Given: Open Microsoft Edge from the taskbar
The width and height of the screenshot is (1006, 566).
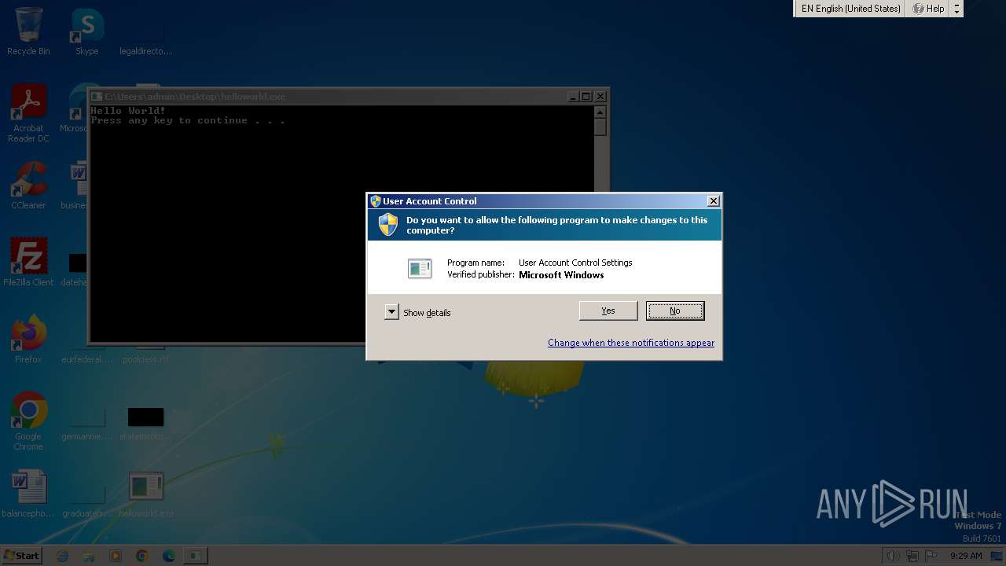Looking at the screenshot, I should pos(169,556).
